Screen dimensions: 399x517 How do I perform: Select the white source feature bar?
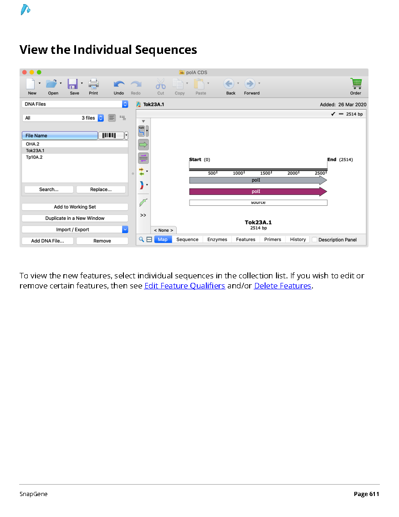(x=258, y=203)
